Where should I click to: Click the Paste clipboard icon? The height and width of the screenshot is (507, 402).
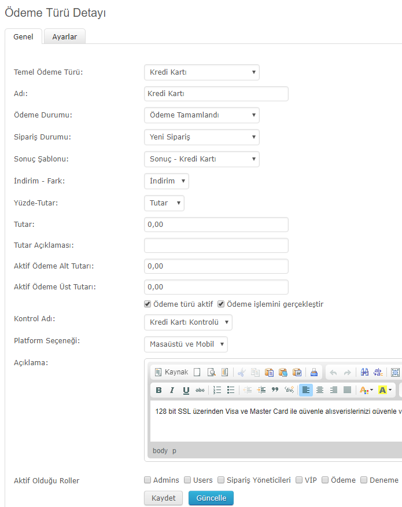click(269, 372)
